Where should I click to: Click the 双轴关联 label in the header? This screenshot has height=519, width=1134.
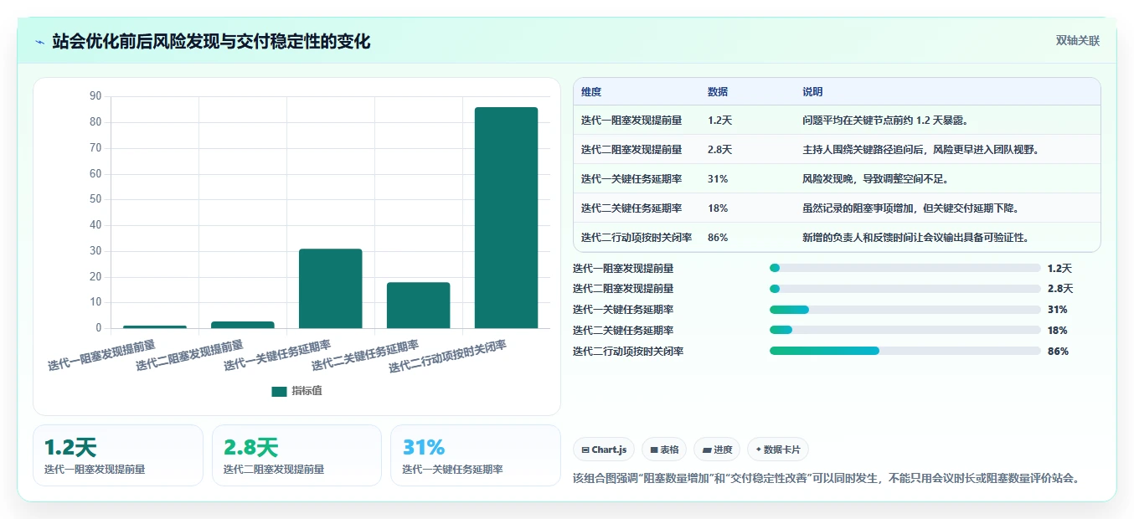coord(1077,41)
